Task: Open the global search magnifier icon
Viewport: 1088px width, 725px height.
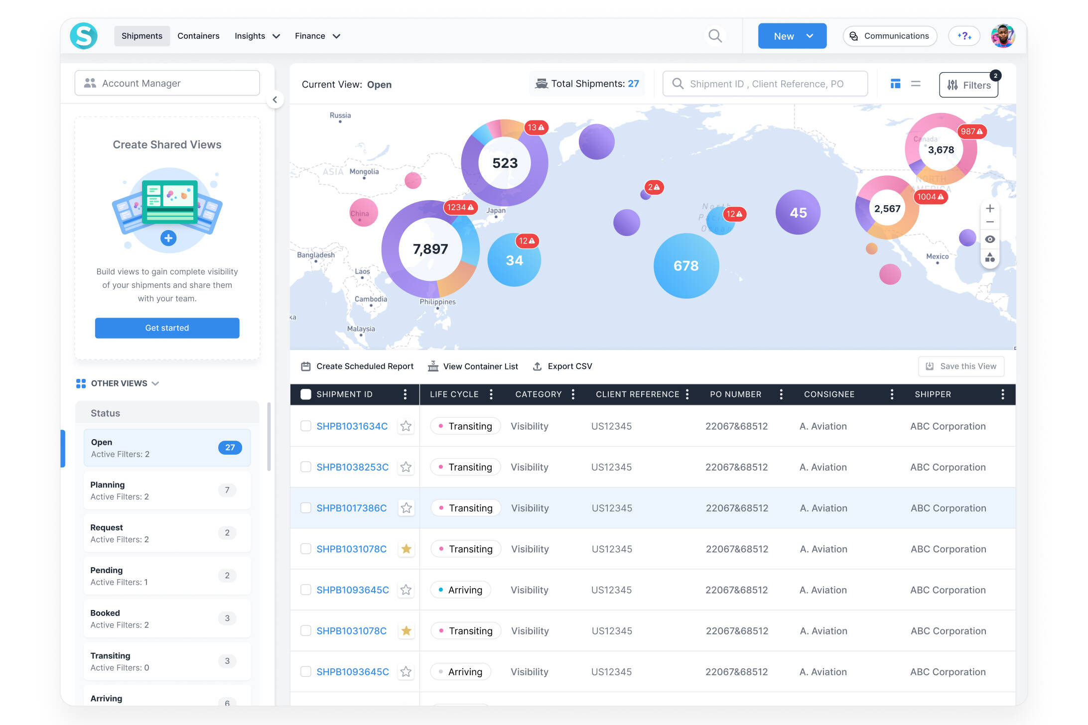Action: tap(715, 36)
